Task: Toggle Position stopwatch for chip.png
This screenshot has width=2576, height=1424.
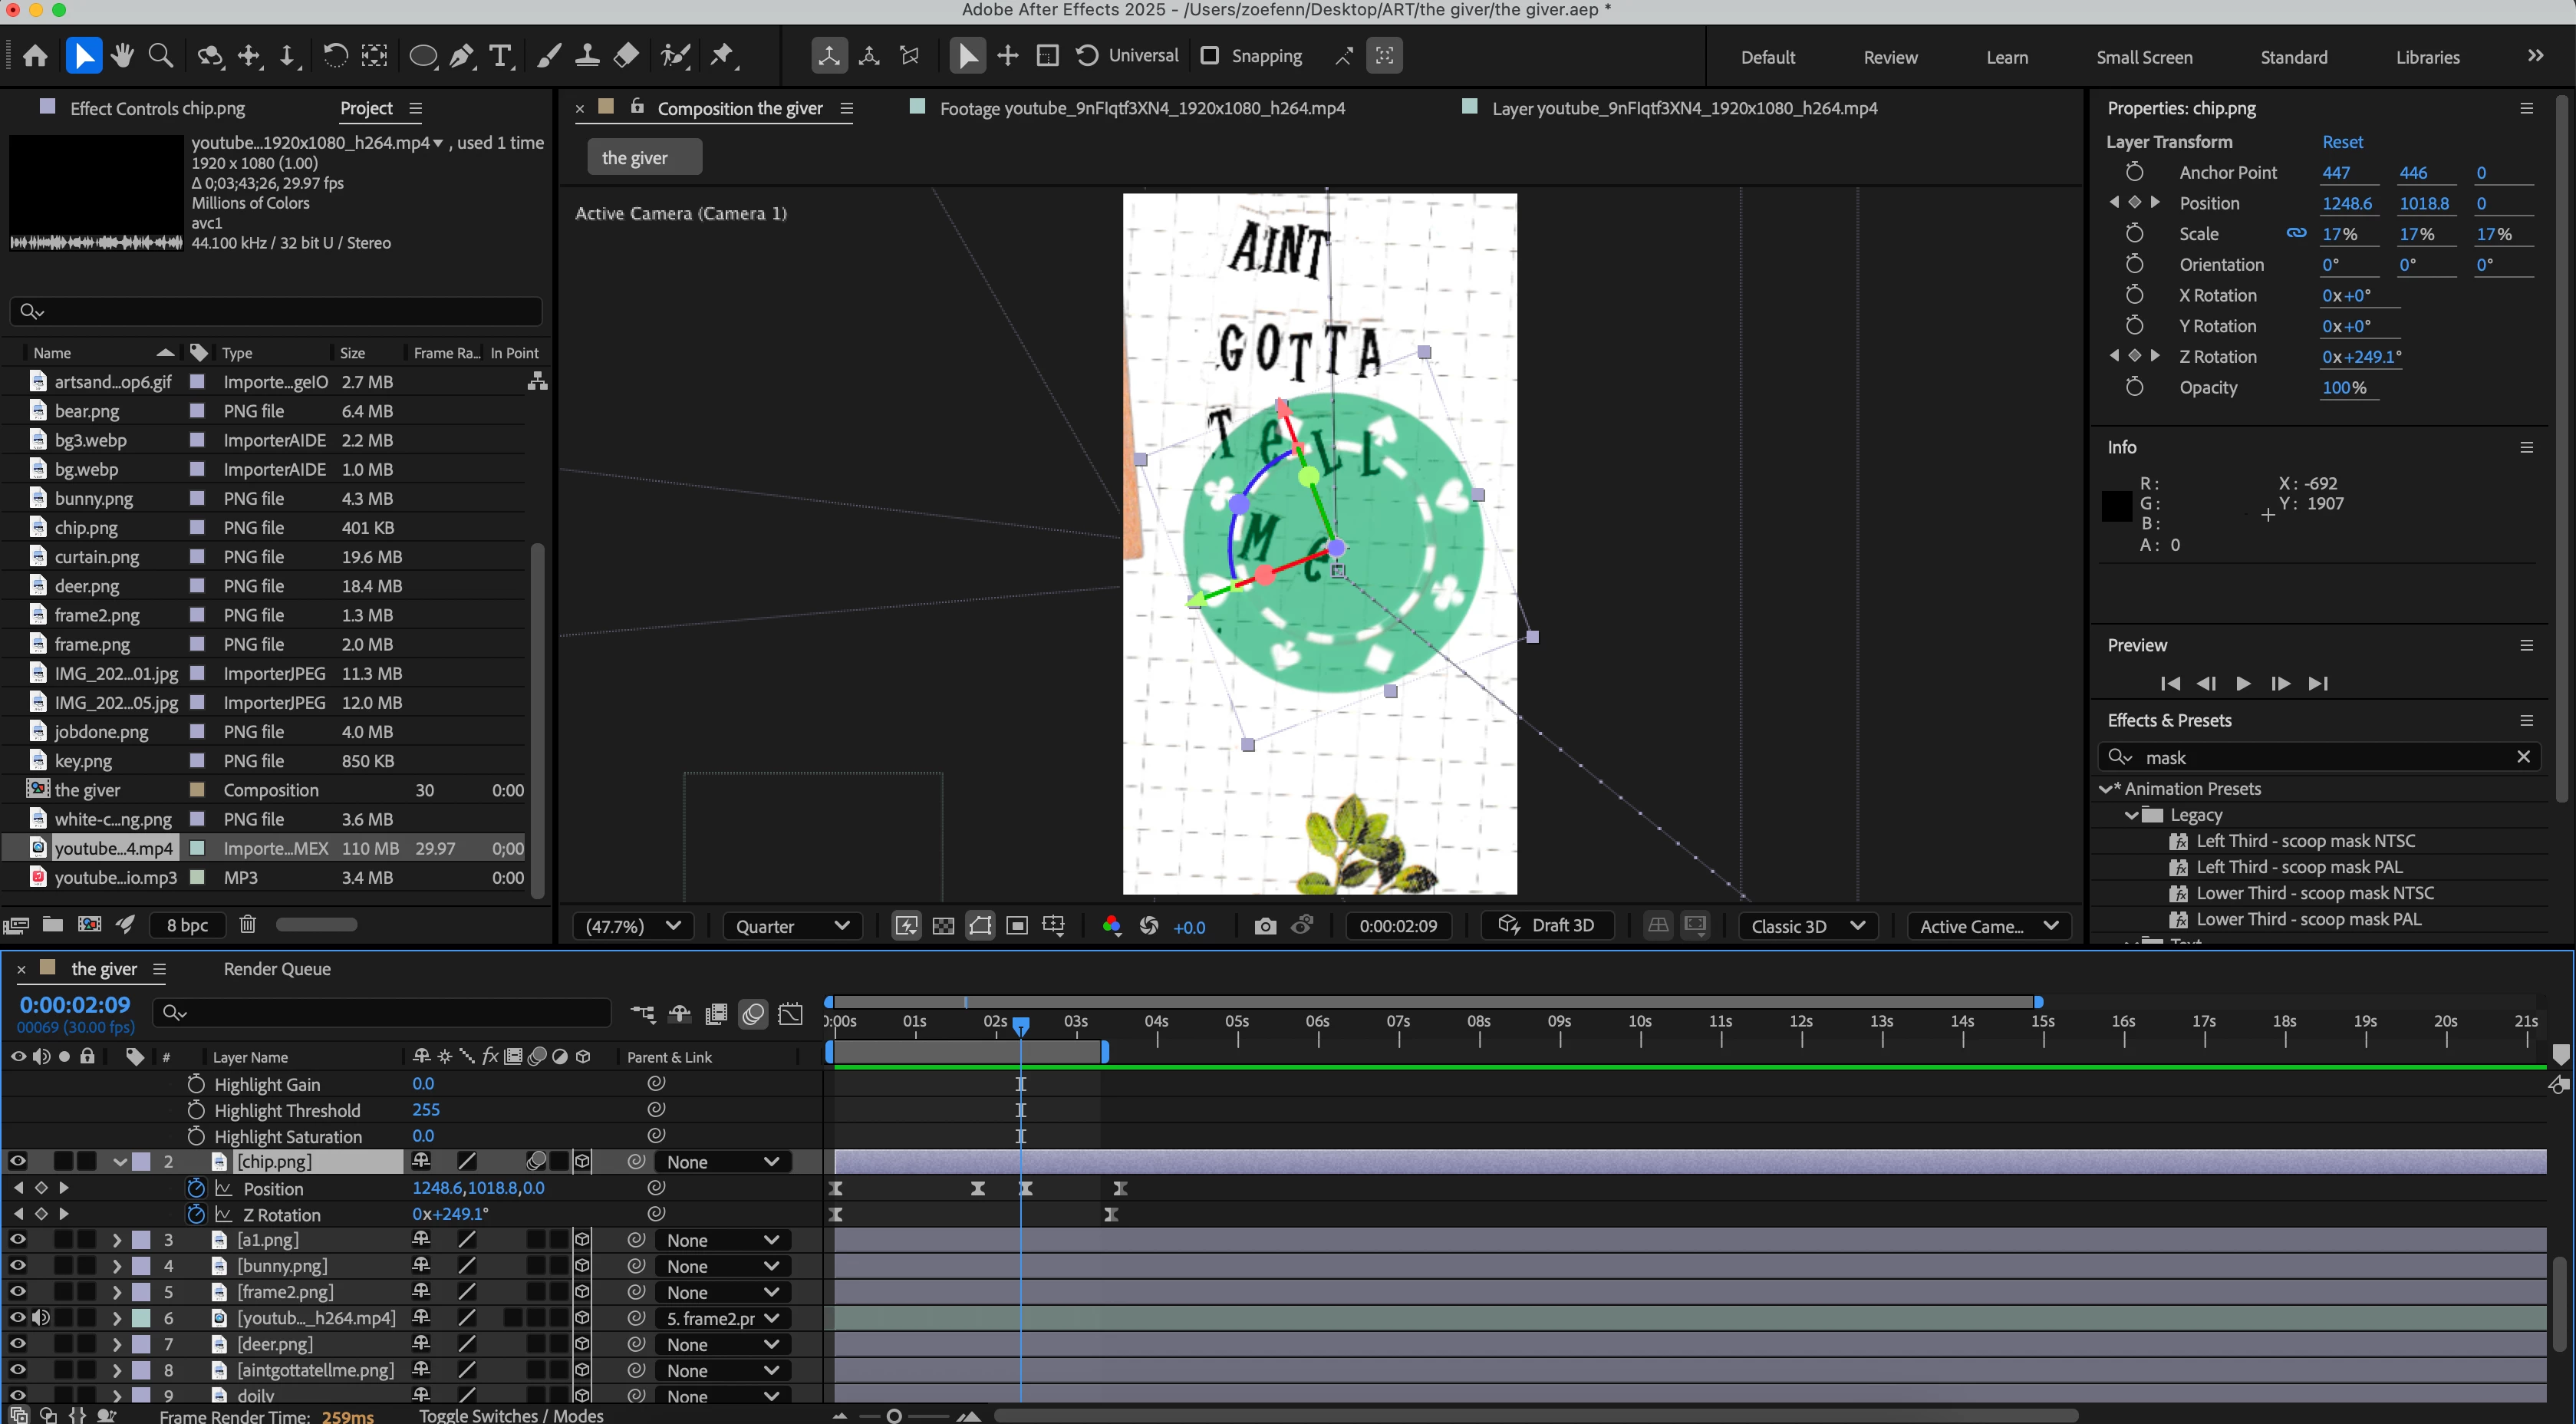Action: pos(196,1188)
